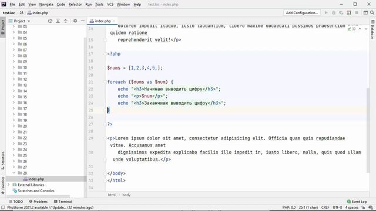Click the editor vertical scrollbar thumb

(368, 130)
